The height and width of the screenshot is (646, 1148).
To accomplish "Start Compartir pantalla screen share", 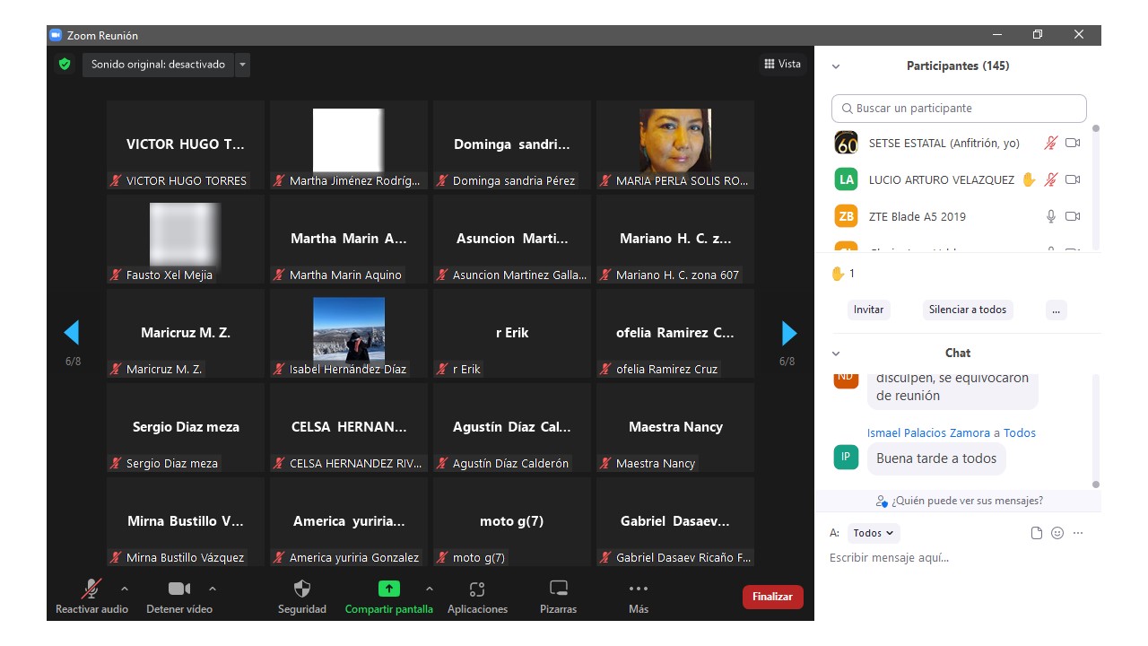I will [x=388, y=597].
